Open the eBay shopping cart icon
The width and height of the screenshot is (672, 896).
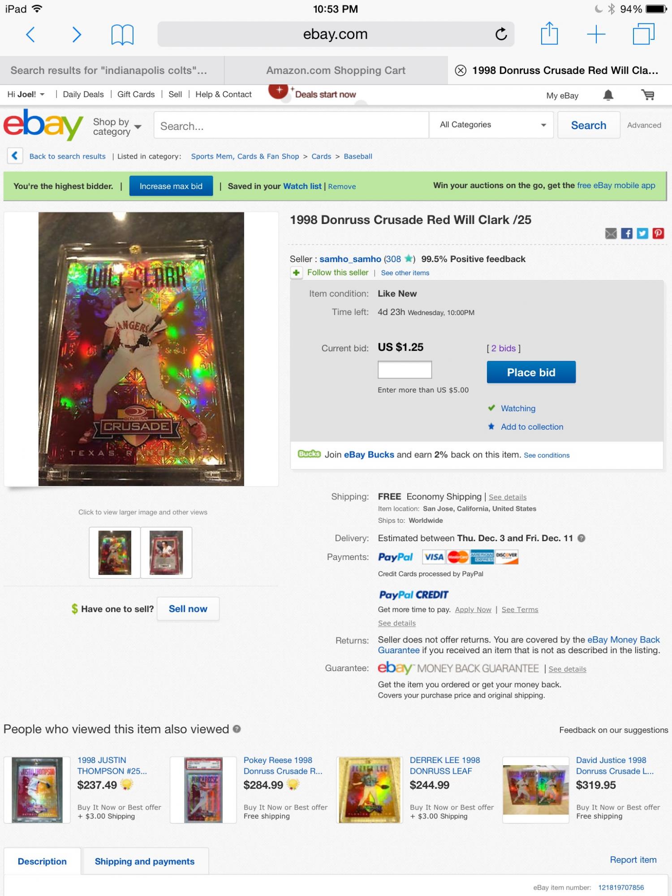(x=648, y=95)
